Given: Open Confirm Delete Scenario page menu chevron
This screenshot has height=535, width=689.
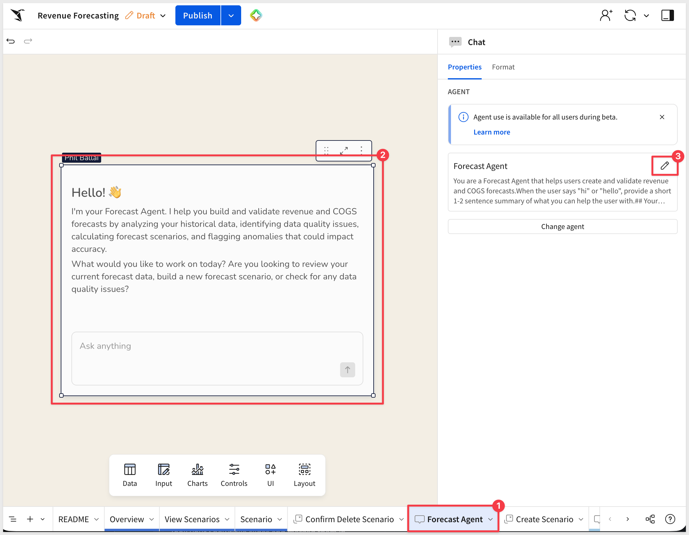Looking at the screenshot, I should point(401,519).
